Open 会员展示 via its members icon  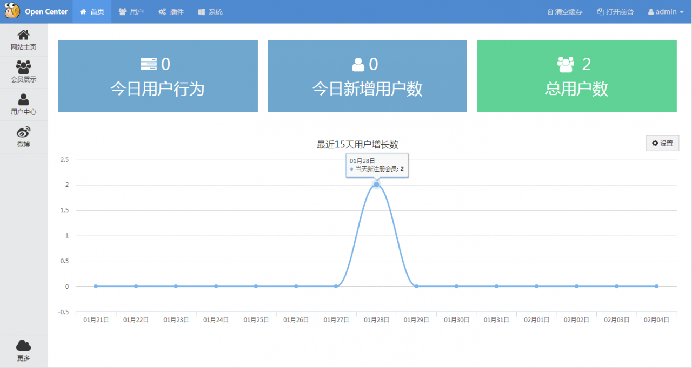click(x=23, y=67)
